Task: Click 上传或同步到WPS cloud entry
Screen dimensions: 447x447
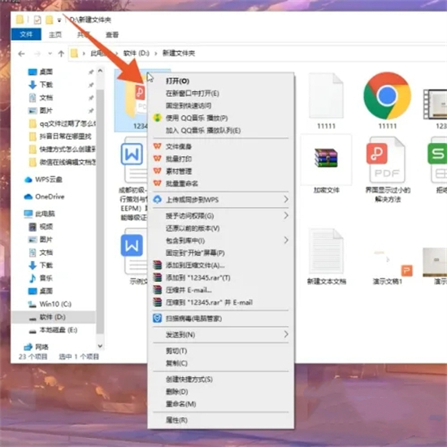Action: [220, 200]
